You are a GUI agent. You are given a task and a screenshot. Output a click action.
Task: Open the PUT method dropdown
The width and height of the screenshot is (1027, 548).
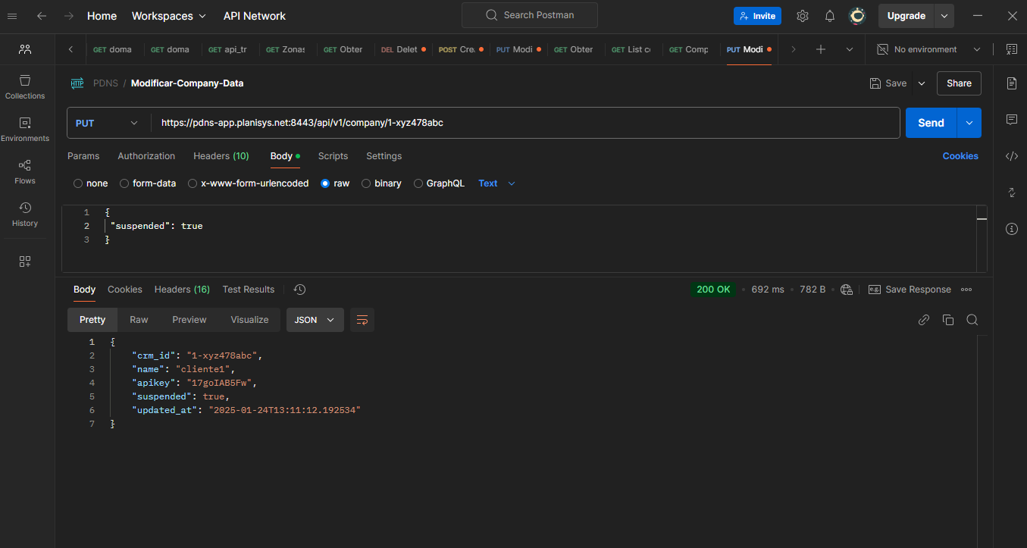point(108,123)
